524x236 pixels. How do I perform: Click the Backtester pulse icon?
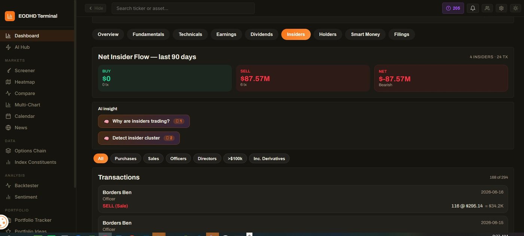point(8,186)
